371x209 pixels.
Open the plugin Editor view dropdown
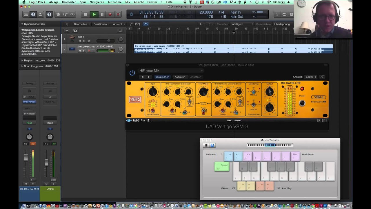[311, 77]
